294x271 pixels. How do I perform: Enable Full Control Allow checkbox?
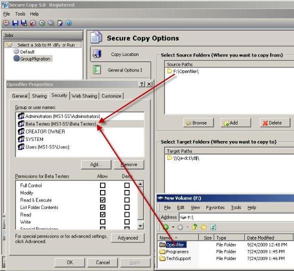pyautogui.click(x=102, y=185)
